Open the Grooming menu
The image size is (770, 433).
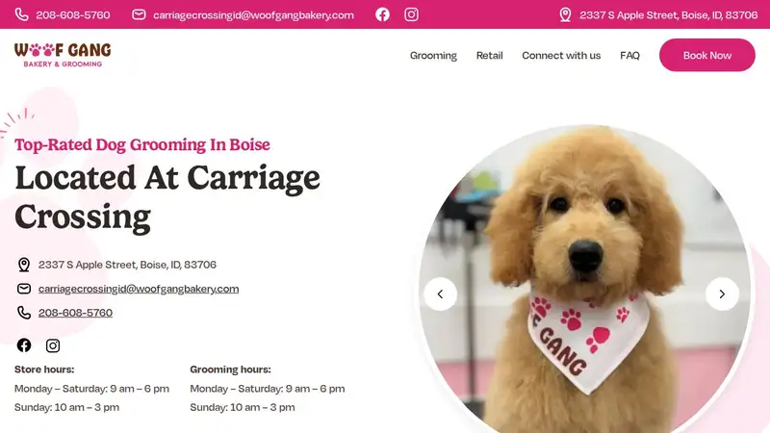[433, 56]
